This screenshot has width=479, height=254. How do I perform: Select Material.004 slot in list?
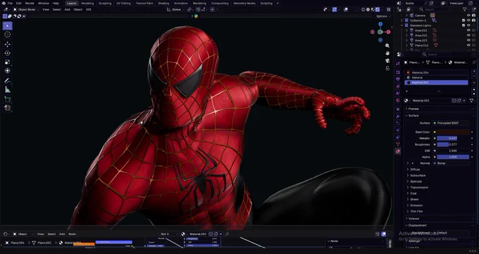[x=436, y=73]
